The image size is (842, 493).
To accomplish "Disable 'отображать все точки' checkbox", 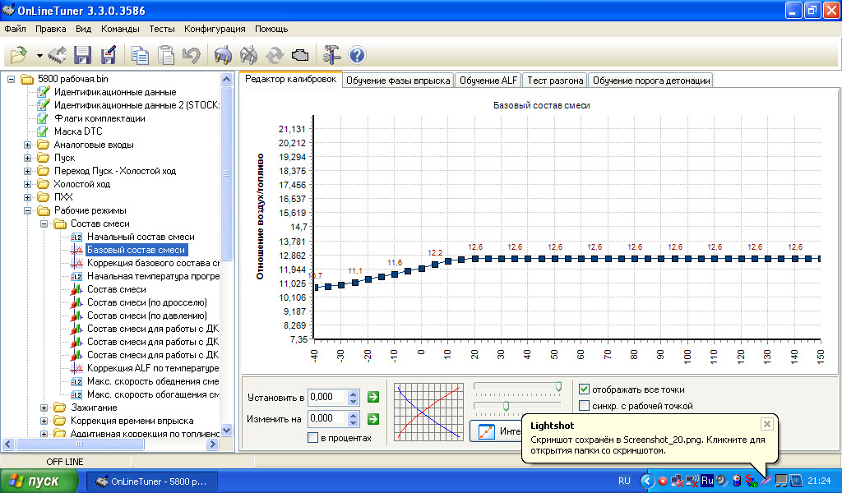I will pos(584,389).
